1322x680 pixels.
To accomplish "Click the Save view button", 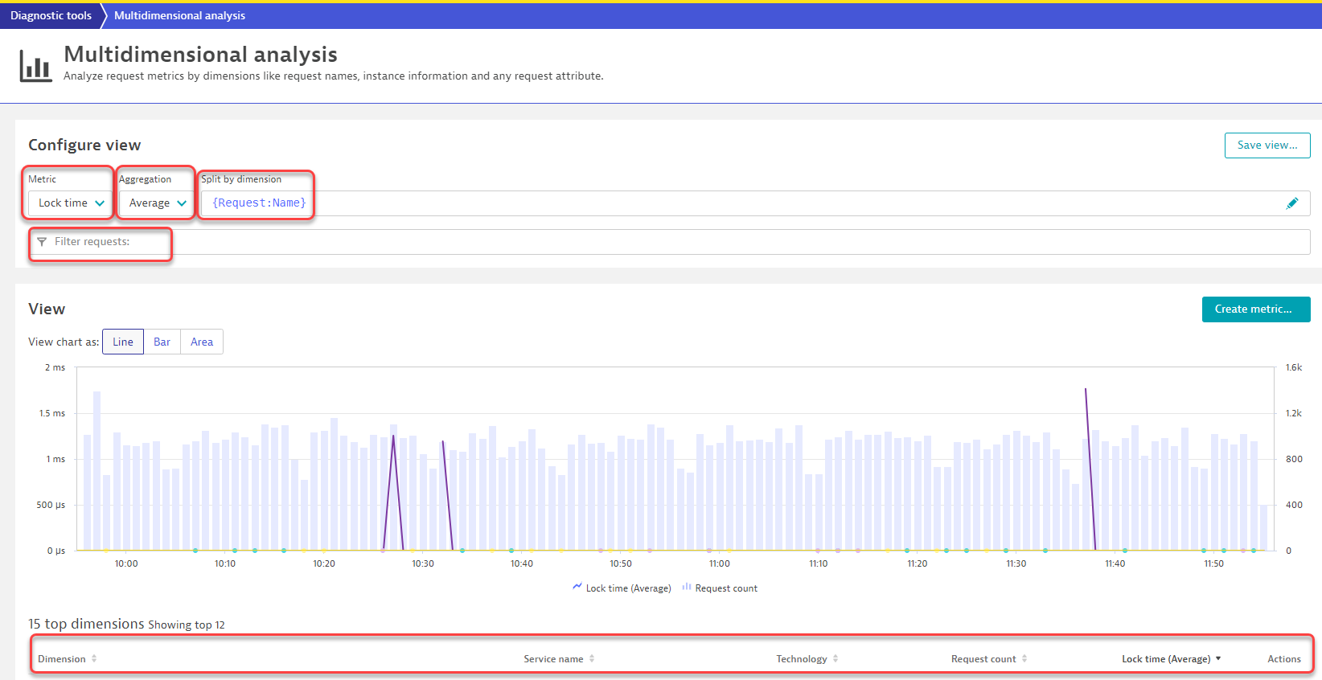I will pyautogui.click(x=1267, y=145).
